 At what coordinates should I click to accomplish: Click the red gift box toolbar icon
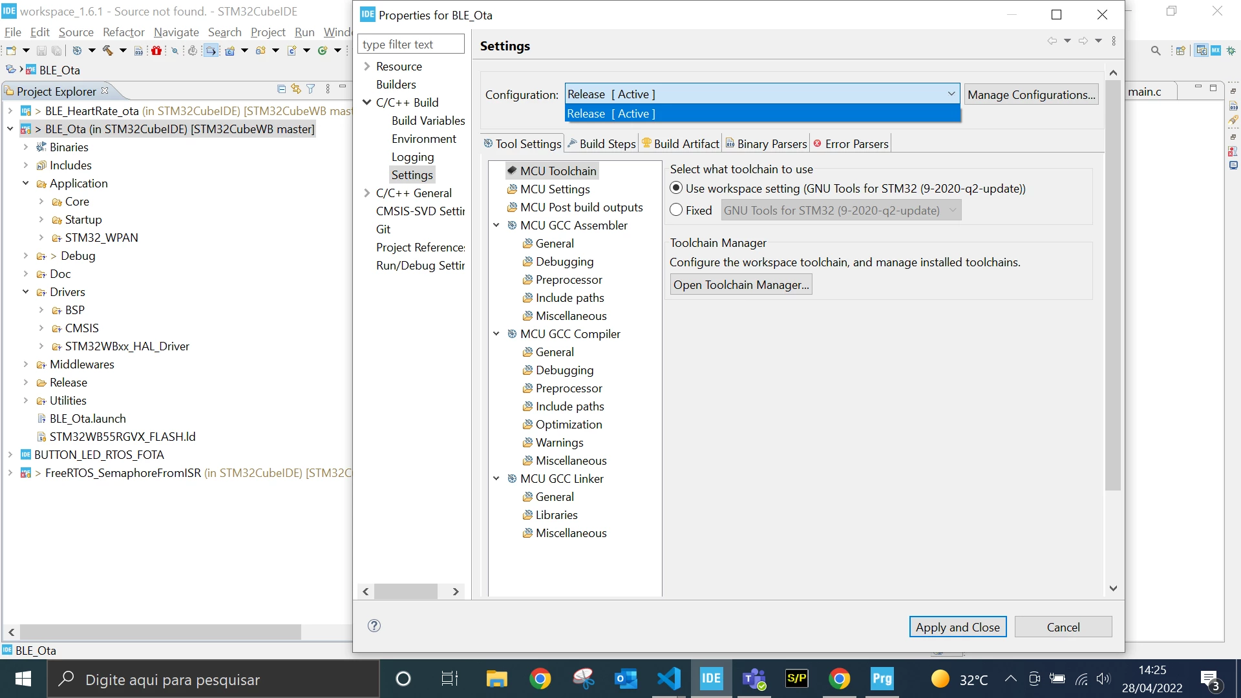pyautogui.click(x=156, y=50)
